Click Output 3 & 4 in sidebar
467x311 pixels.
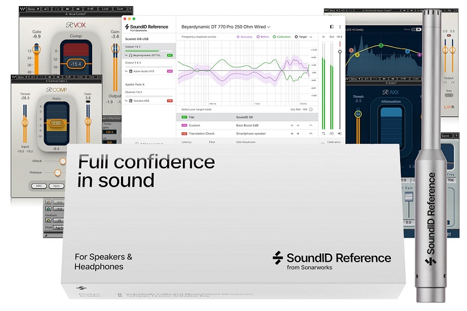(133, 63)
